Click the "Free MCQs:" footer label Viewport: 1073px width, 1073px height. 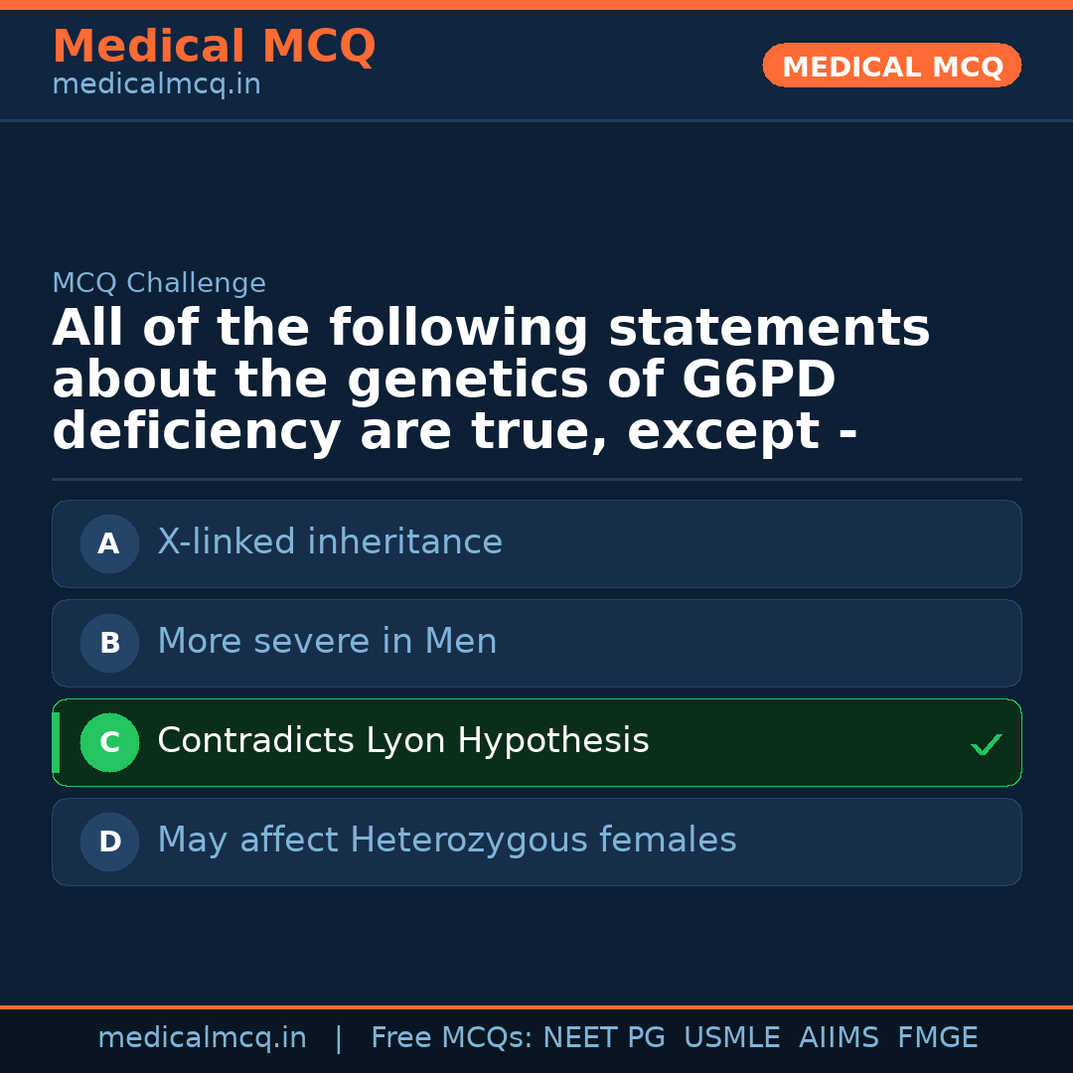(x=452, y=1038)
